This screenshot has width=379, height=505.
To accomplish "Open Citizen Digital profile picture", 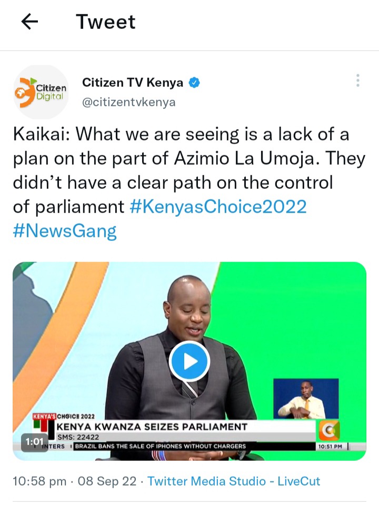I will [x=41, y=92].
